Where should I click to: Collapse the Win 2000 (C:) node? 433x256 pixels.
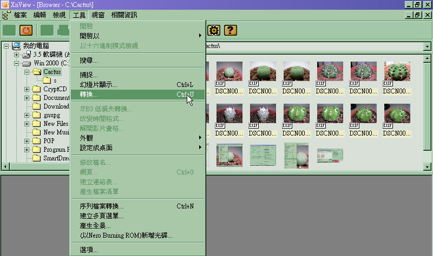point(17,63)
